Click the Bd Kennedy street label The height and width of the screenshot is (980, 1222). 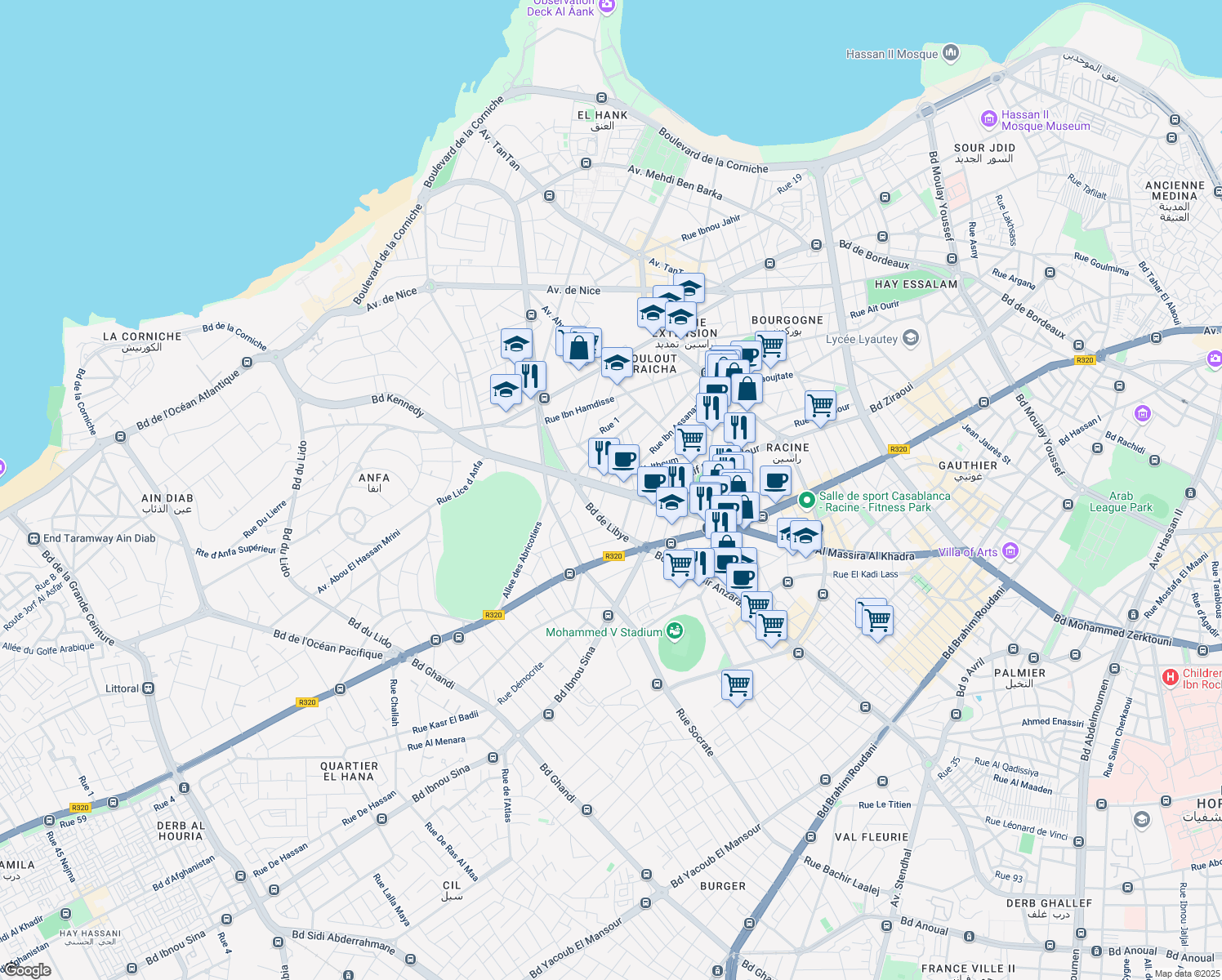398,405
